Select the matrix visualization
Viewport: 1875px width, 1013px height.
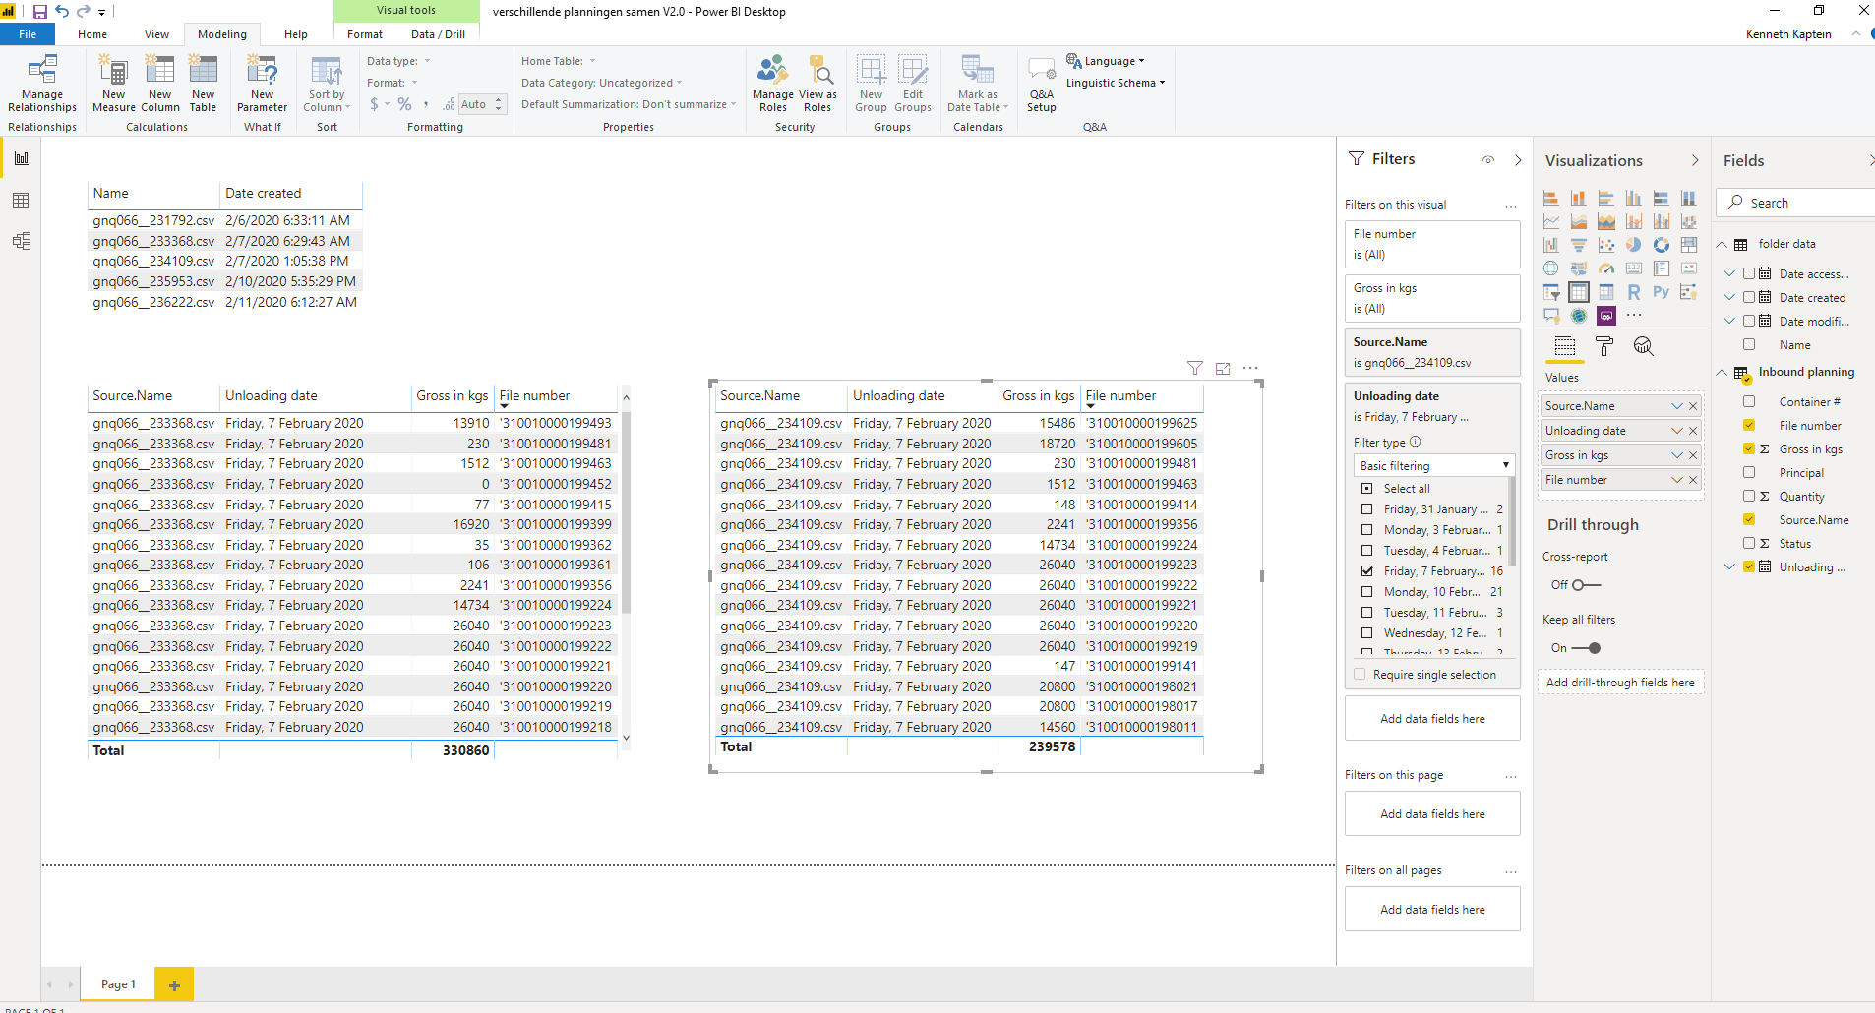point(1606,292)
